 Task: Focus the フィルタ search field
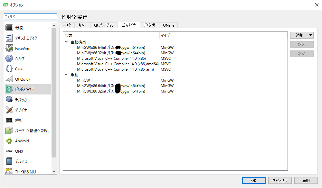pyautogui.click(x=30, y=17)
